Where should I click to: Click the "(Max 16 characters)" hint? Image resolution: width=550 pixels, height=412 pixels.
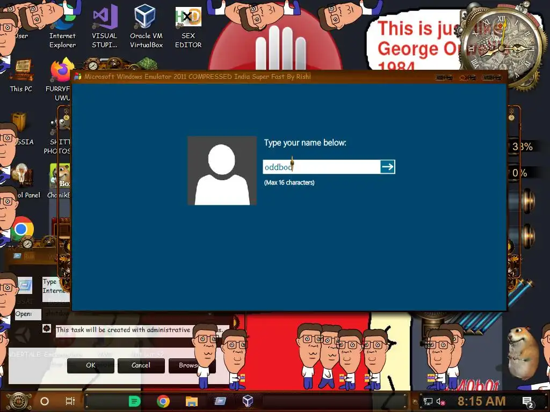tap(290, 182)
